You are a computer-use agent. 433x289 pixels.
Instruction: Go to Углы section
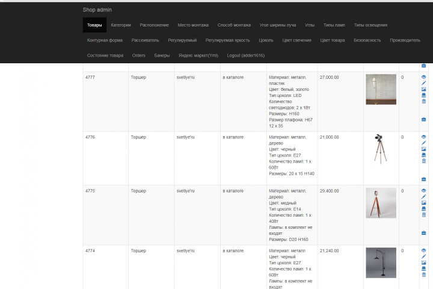[310, 25]
